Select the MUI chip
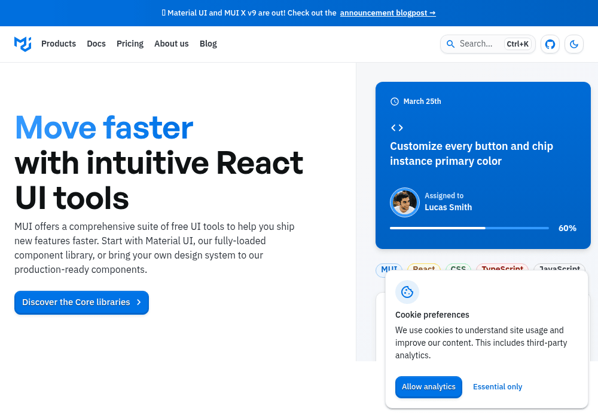598x418 pixels. [x=389, y=268]
